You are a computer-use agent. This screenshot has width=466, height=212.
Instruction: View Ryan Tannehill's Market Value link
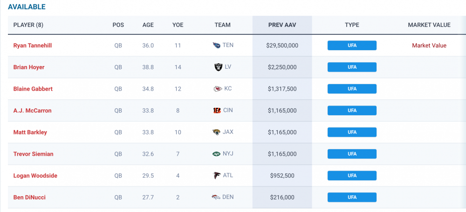coord(429,46)
